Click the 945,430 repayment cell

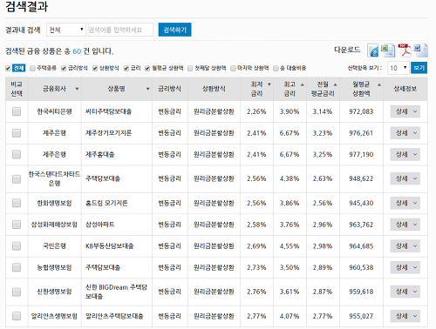point(361,203)
